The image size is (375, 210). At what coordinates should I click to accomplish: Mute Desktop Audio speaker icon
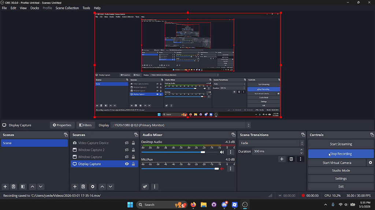222,152
